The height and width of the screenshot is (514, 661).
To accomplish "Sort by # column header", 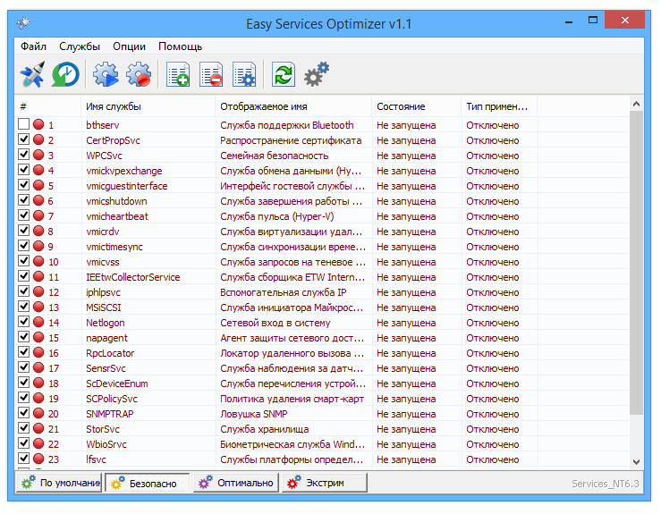I will [x=47, y=106].
